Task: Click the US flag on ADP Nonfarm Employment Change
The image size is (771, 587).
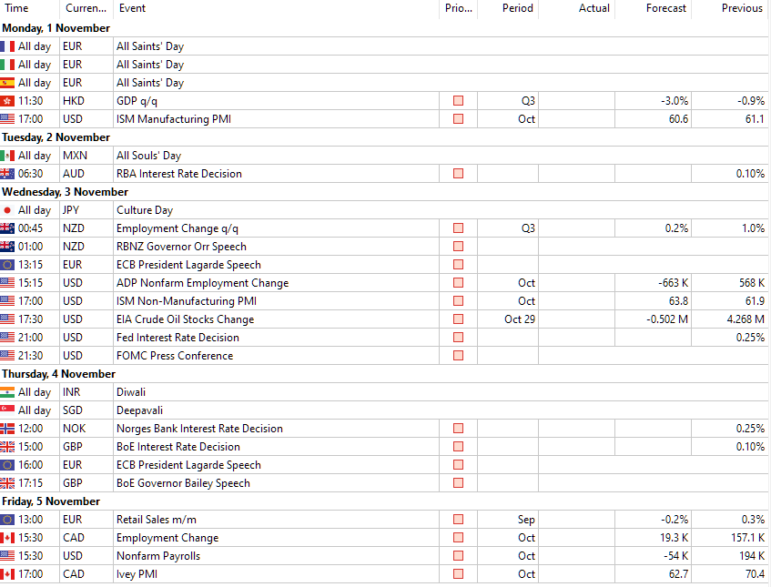Action: [7, 283]
